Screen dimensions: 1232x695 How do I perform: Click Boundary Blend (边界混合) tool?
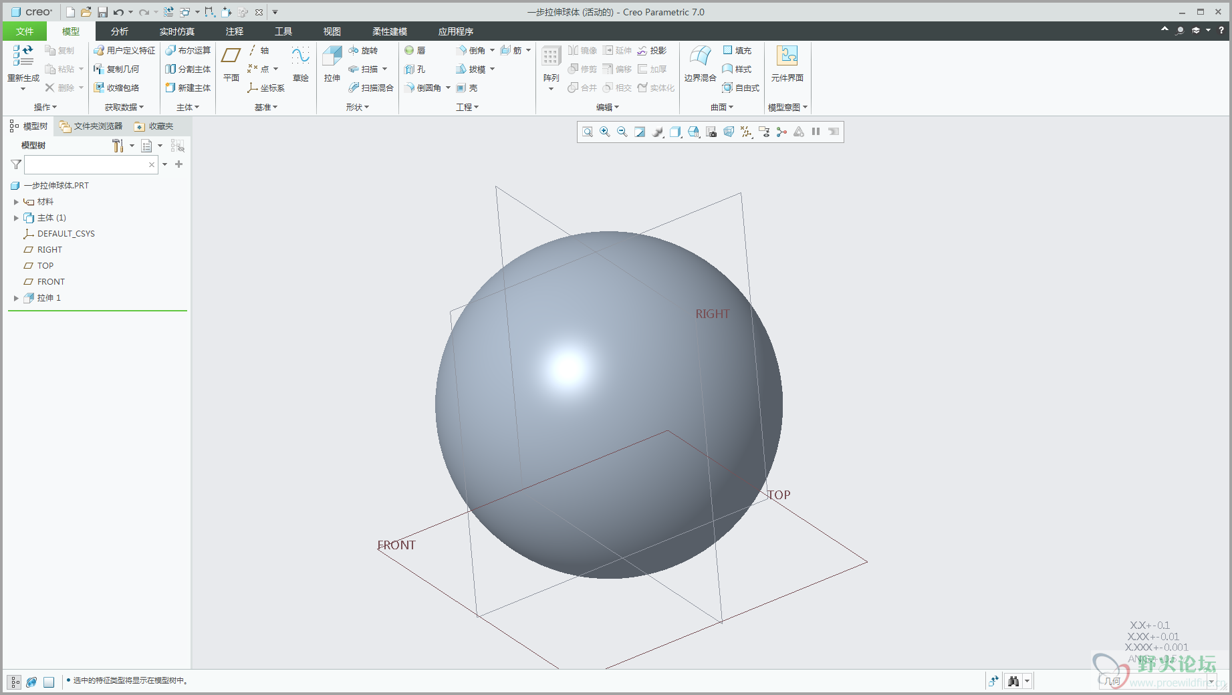coord(700,64)
